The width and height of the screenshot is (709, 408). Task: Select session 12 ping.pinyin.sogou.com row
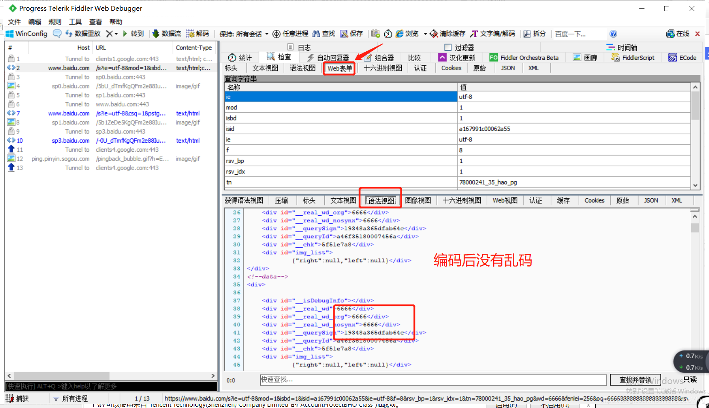111,159
